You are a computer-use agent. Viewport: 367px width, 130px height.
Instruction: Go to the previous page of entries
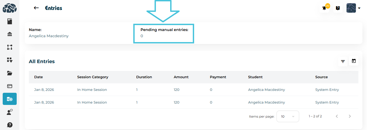(337, 117)
